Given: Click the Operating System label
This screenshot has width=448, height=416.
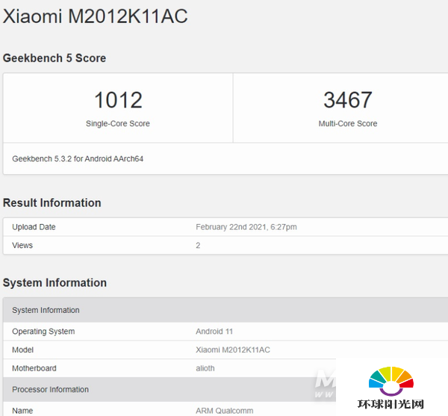Looking at the screenshot, I should click(x=43, y=332).
